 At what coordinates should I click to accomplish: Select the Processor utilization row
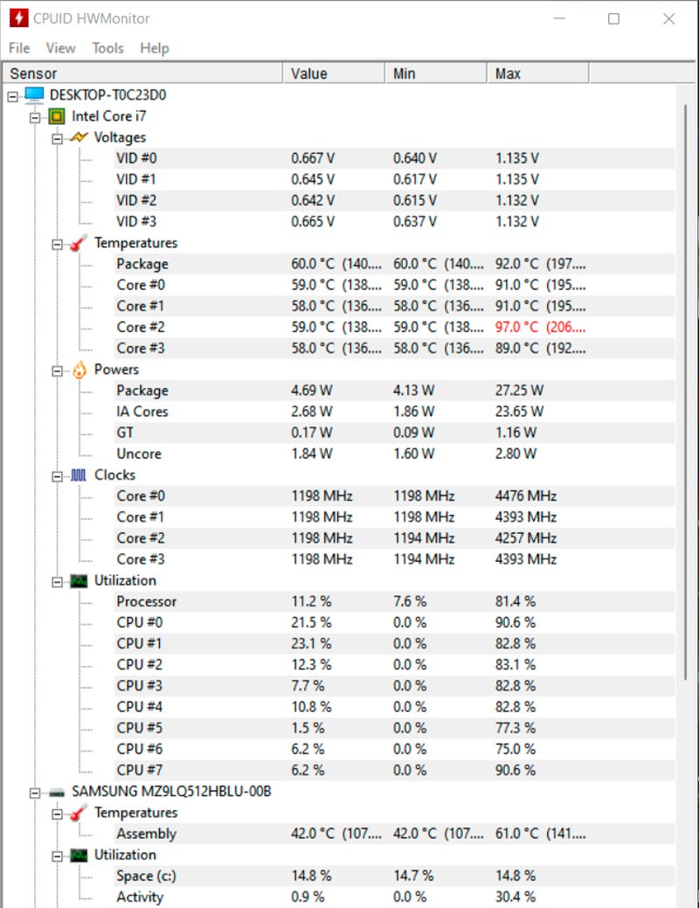pos(395,601)
